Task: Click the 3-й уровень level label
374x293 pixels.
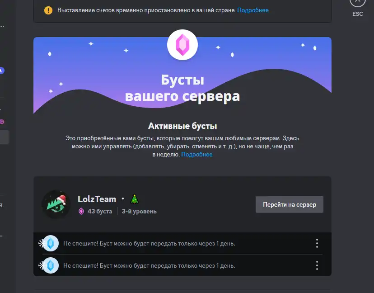Action: click(139, 211)
